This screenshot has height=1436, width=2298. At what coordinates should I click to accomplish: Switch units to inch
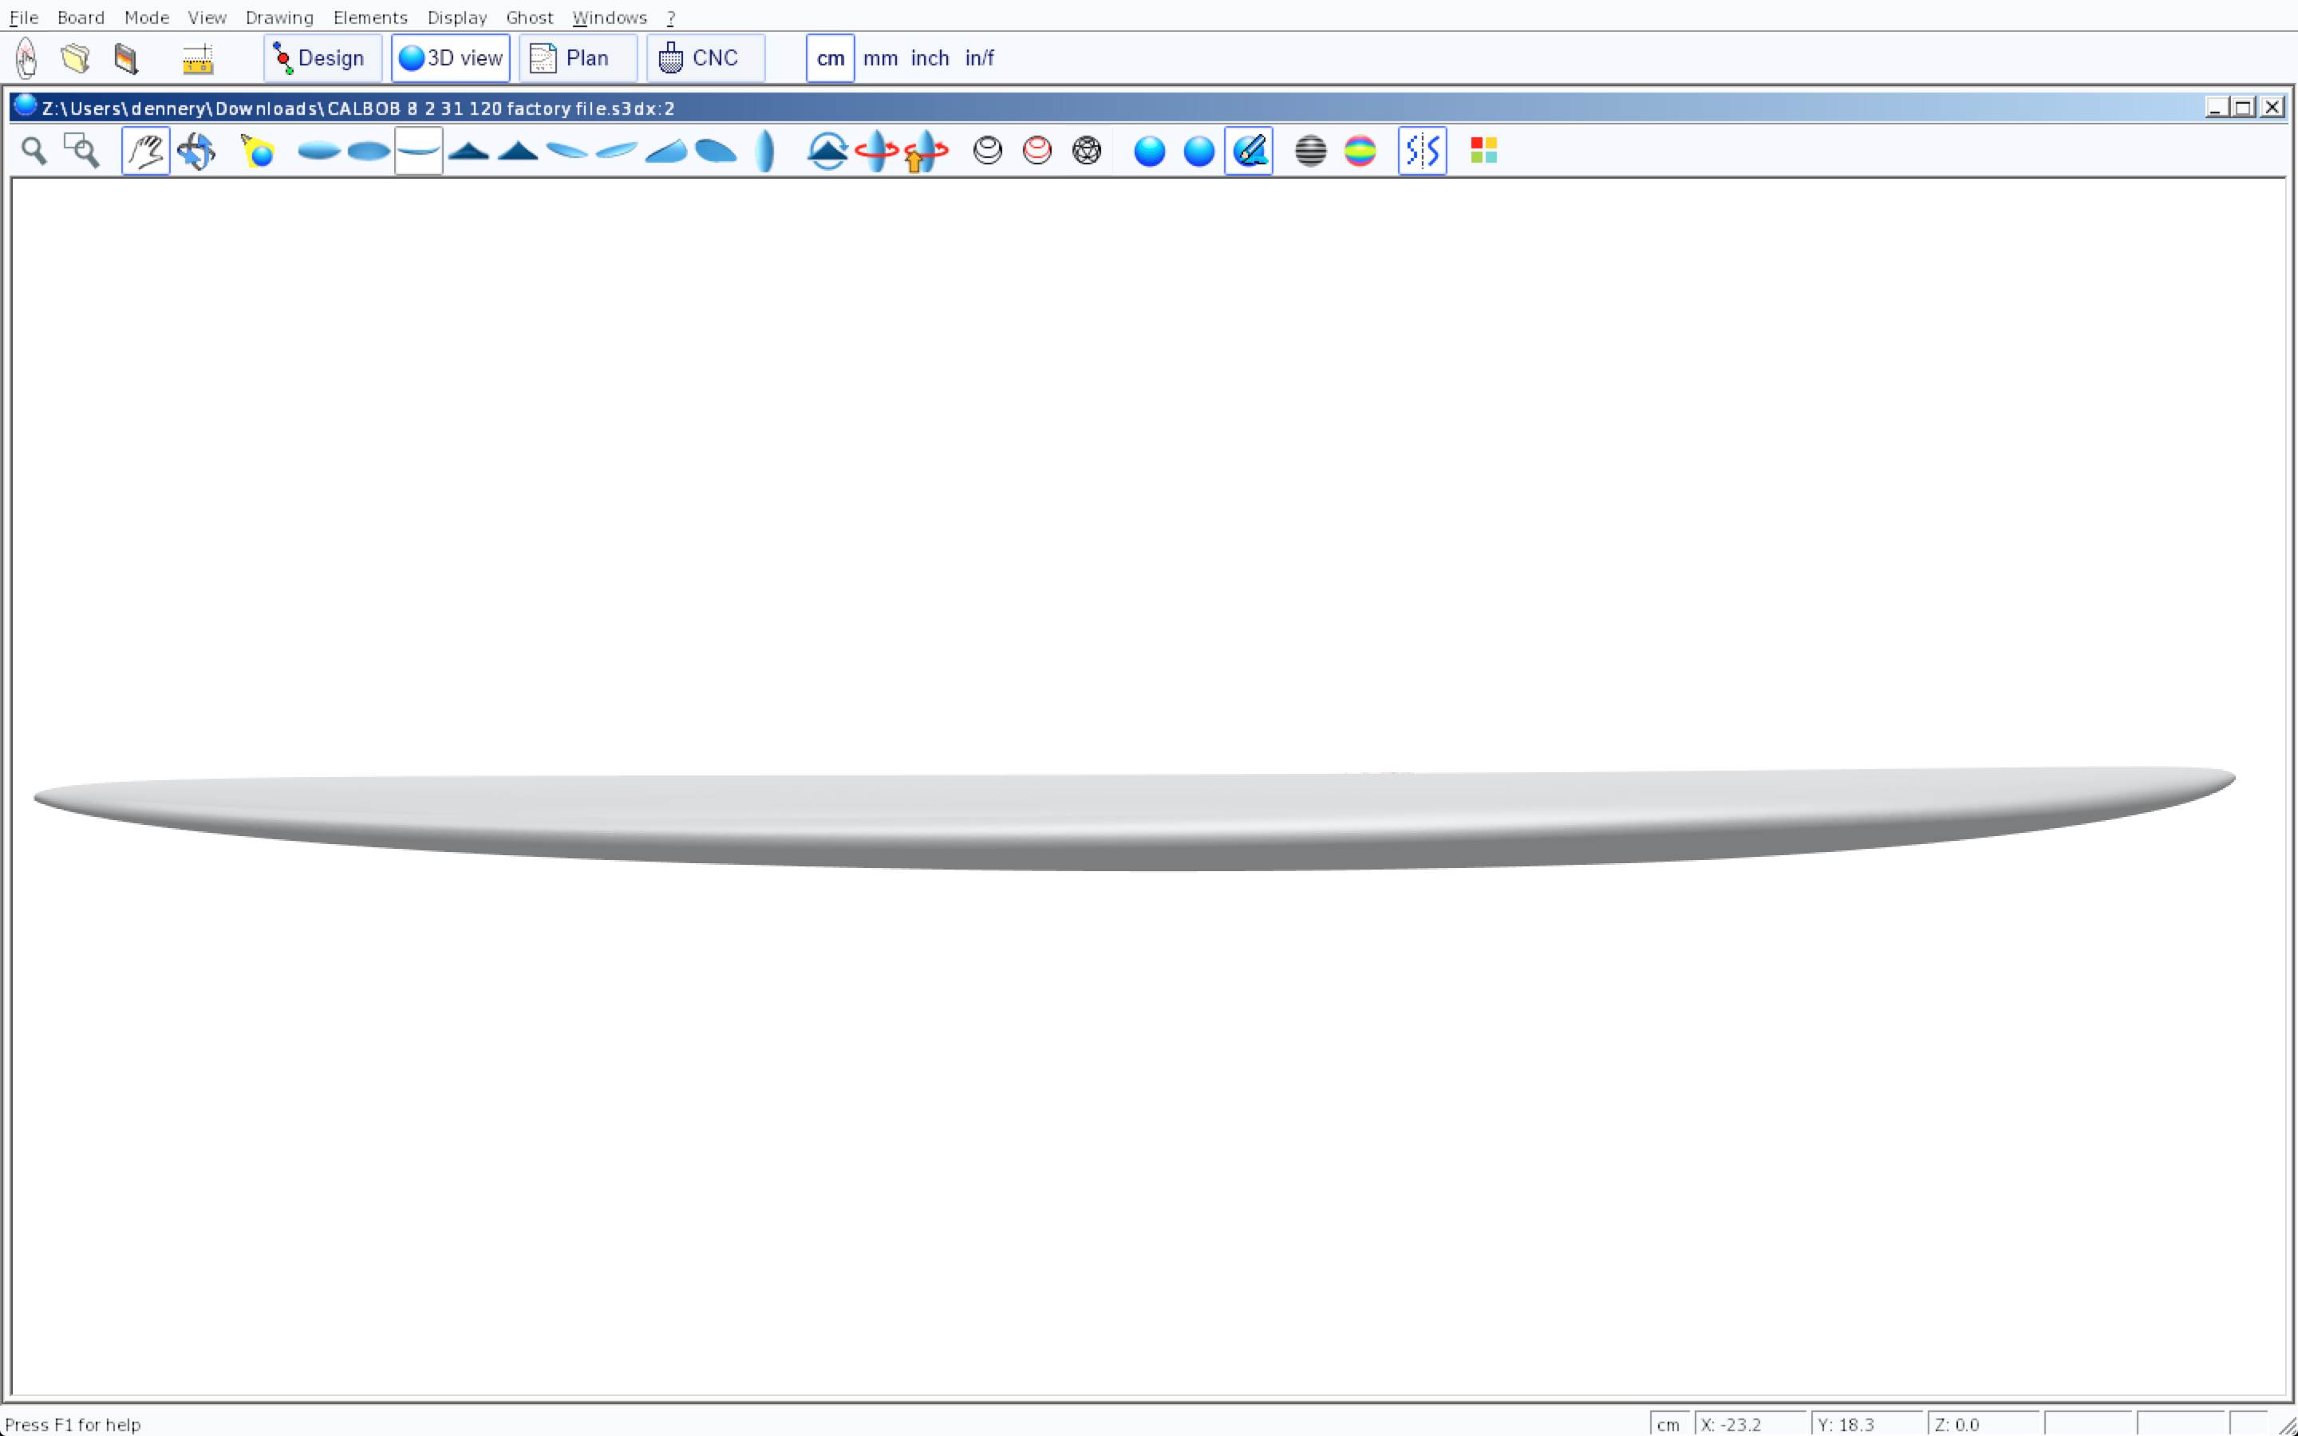[930, 58]
